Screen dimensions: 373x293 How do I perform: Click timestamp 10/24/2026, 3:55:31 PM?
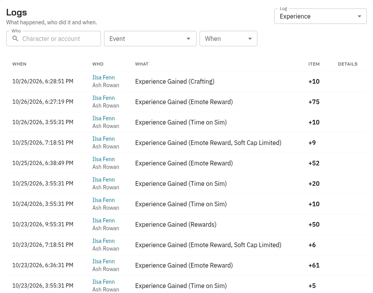click(43, 204)
